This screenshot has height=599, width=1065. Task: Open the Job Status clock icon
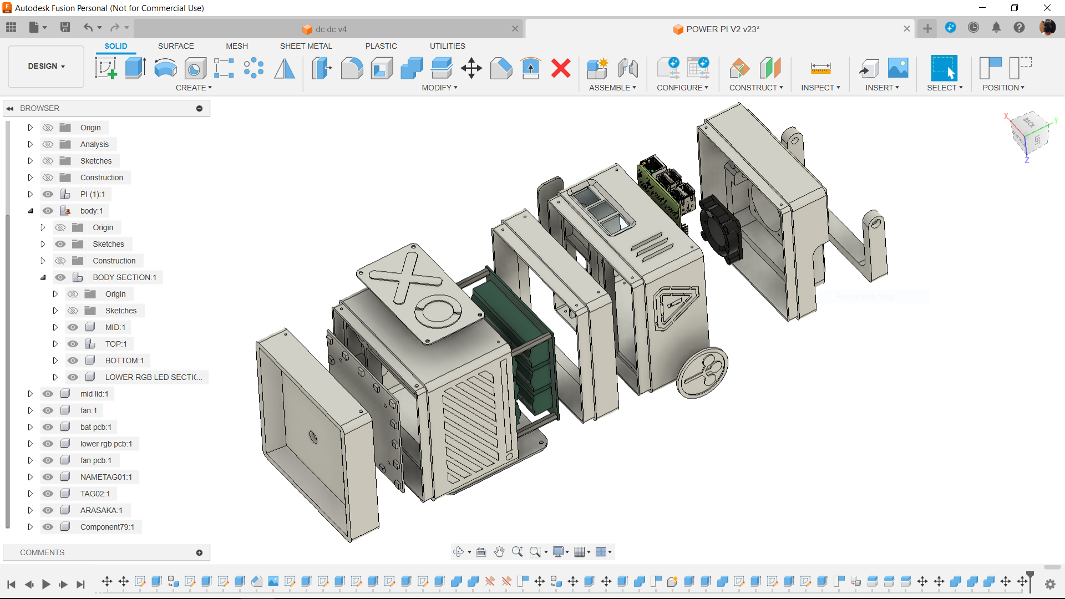pos(973,27)
